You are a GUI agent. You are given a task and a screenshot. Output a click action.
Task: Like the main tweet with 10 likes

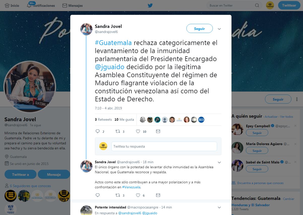pyautogui.click(x=138, y=131)
